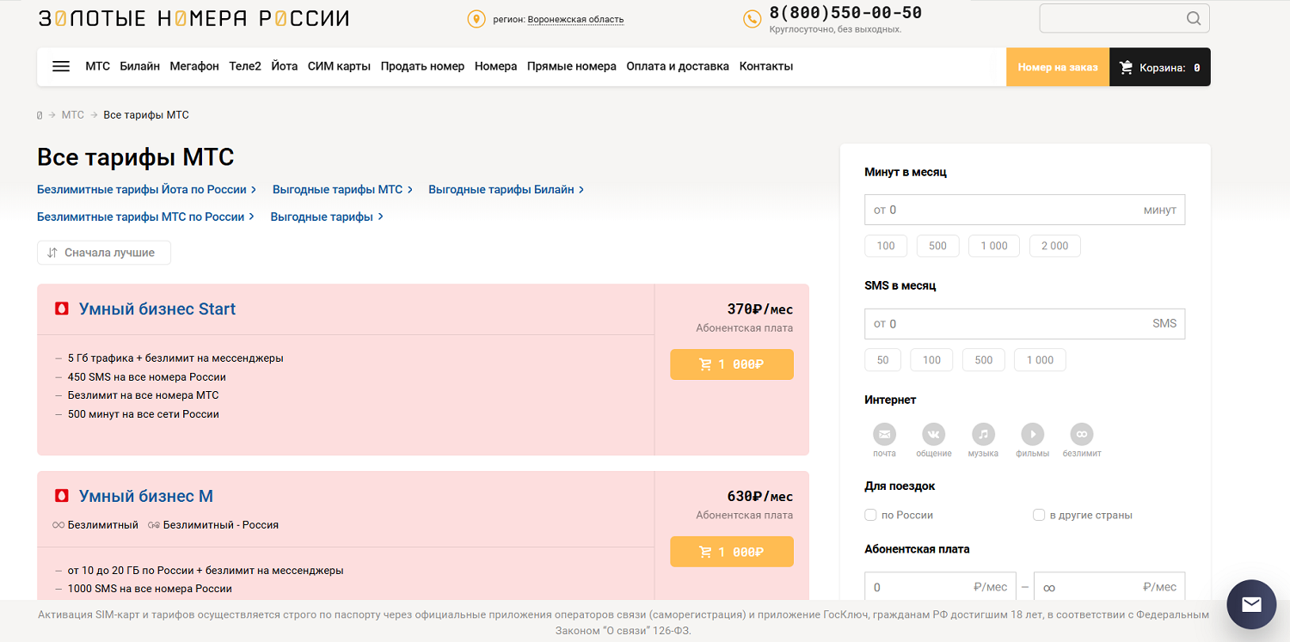Image resolution: width=1290 pixels, height=642 pixels.
Task: Open the Корзина cart button
Action: pos(1160,67)
